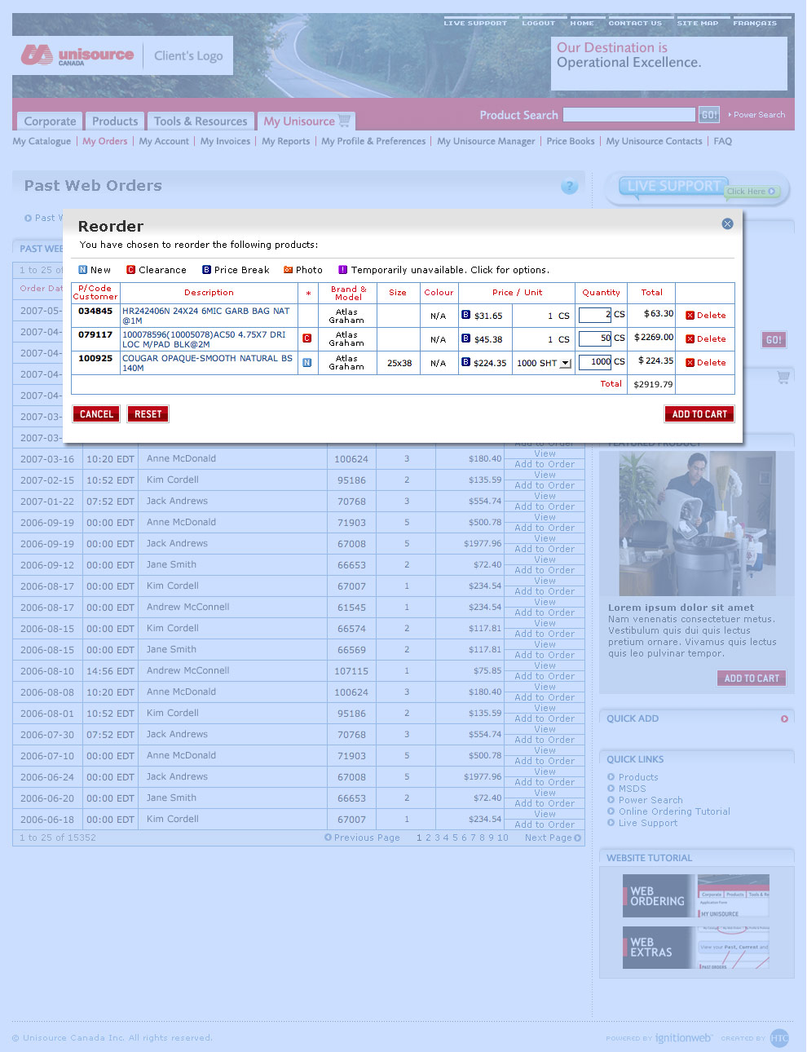Delete product 100925 from the reorder list
This screenshot has width=807, height=1052.
coord(706,363)
